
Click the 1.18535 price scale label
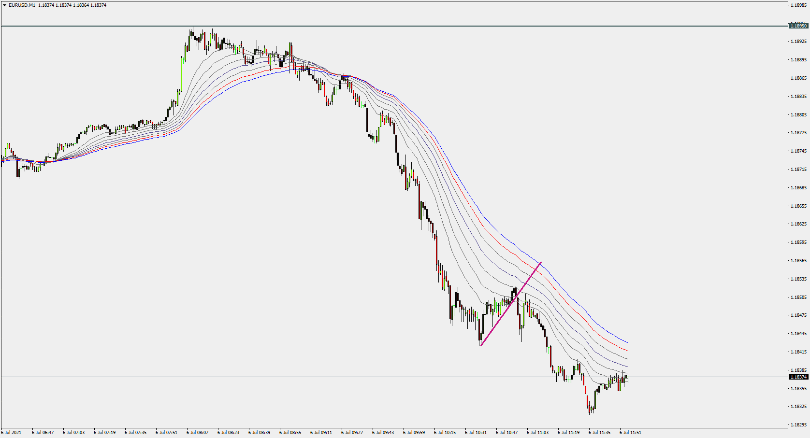click(799, 279)
